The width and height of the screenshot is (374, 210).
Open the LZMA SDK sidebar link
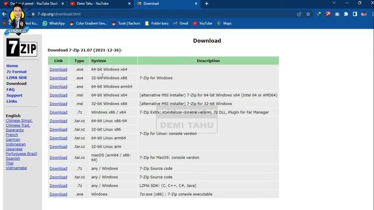[17, 78]
